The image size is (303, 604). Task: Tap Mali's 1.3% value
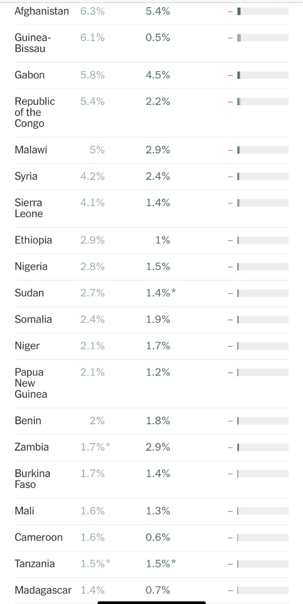tap(158, 511)
